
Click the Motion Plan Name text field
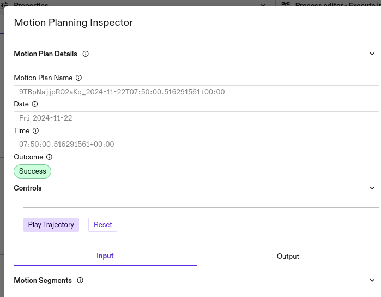[196, 92]
